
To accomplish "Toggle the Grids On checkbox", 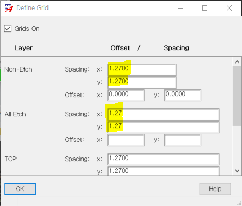I will [x=7, y=28].
